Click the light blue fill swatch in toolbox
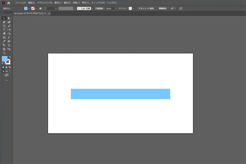The image size is (246, 164). 5,59
